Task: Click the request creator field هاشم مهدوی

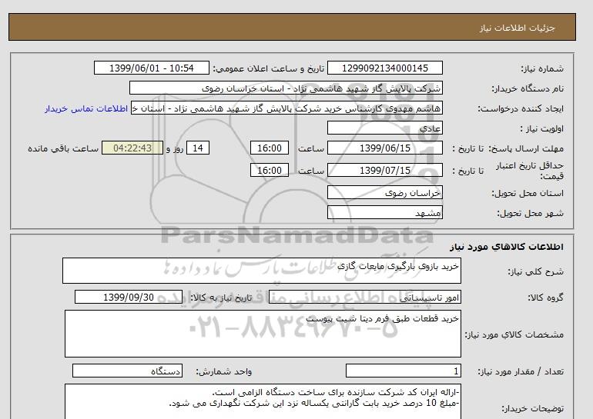Action: click(x=286, y=108)
